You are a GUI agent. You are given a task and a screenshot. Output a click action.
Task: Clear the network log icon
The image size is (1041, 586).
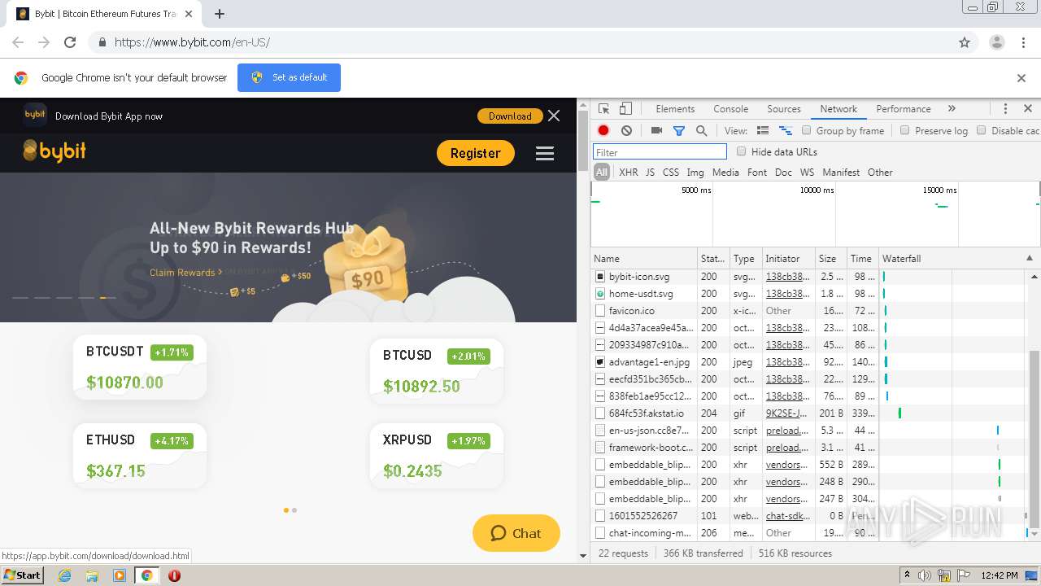coord(626,130)
